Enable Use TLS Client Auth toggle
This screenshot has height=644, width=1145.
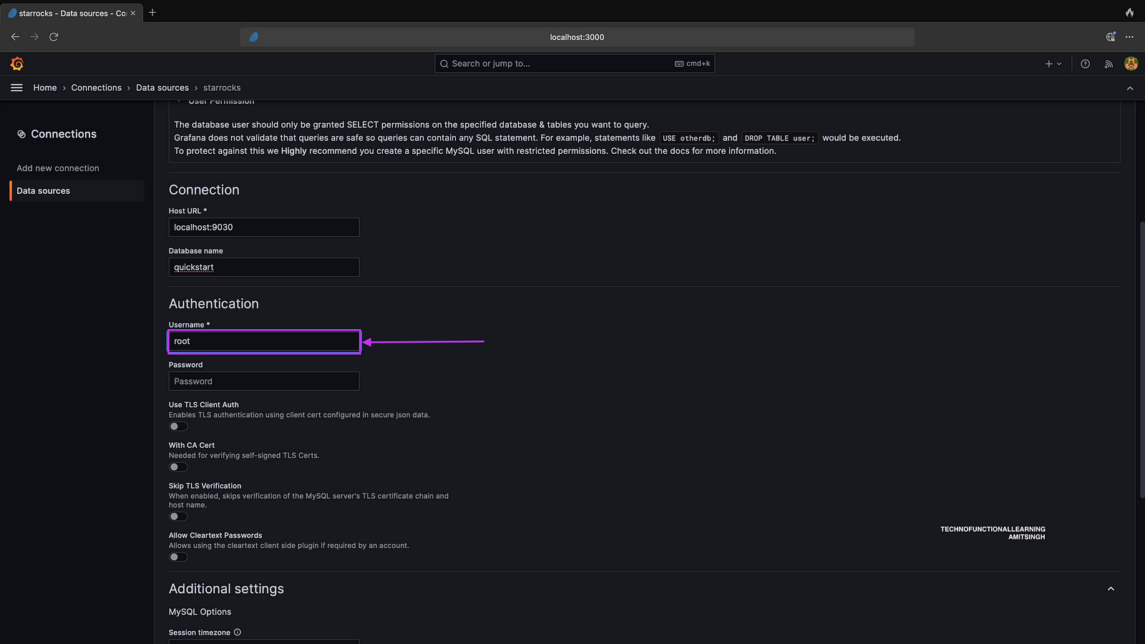(178, 426)
